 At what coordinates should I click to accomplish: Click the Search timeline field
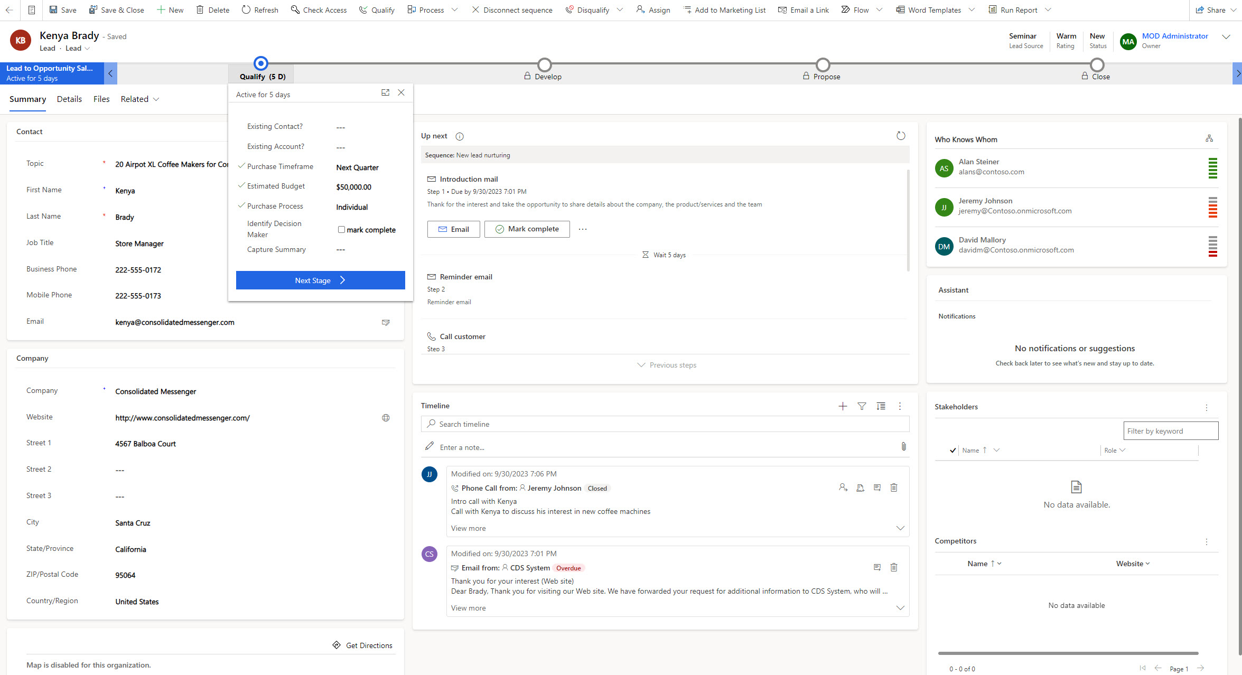665,424
